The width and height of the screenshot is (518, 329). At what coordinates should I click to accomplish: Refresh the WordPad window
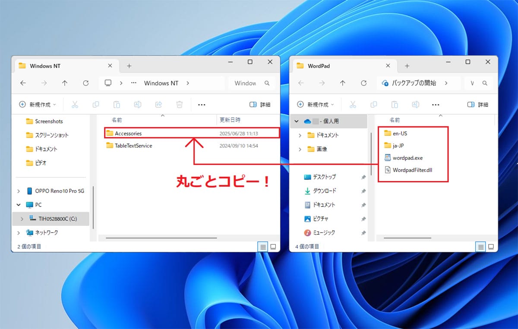[x=364, y=83]
